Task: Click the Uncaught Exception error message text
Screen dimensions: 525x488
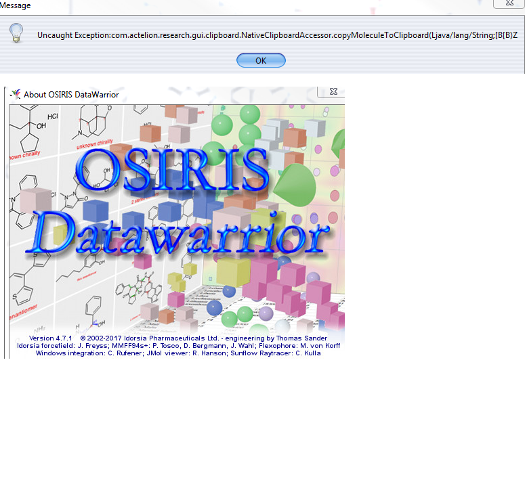Action: 278,35
